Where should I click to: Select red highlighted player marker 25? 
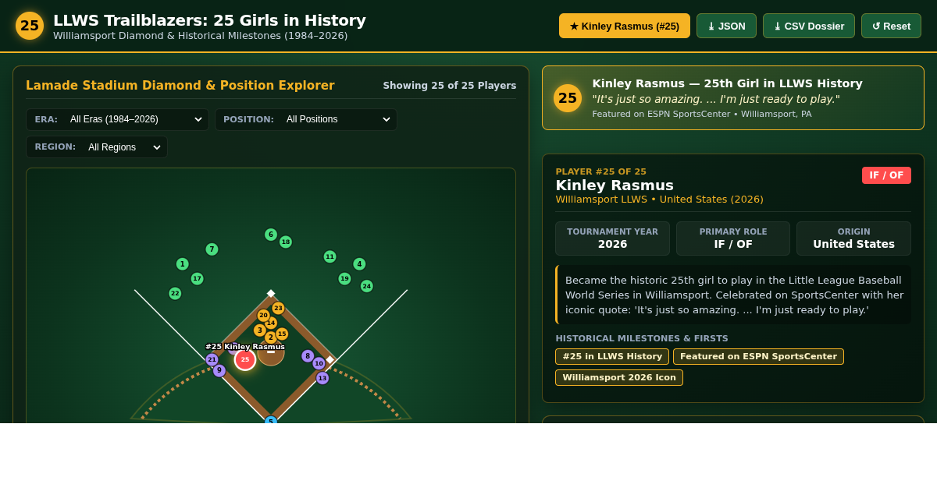245,359
